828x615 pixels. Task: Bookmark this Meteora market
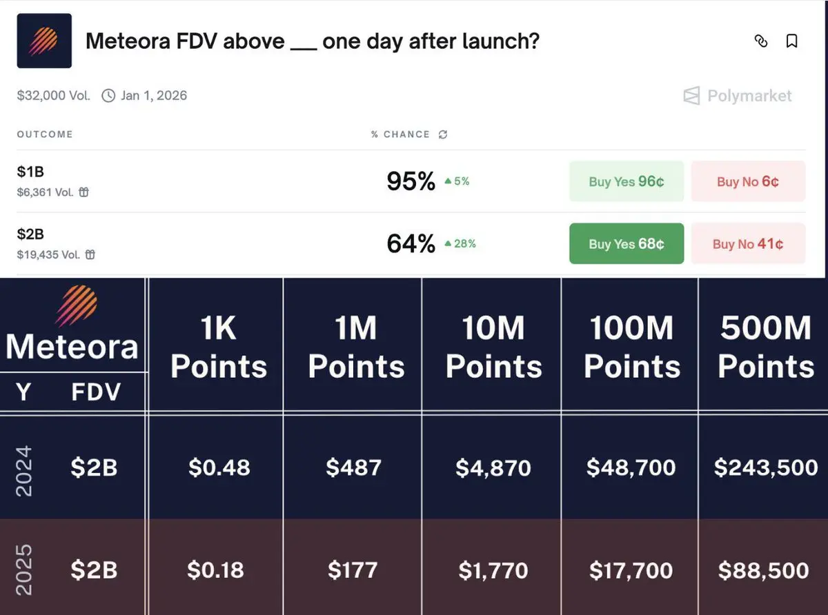[x=792, y=41]
